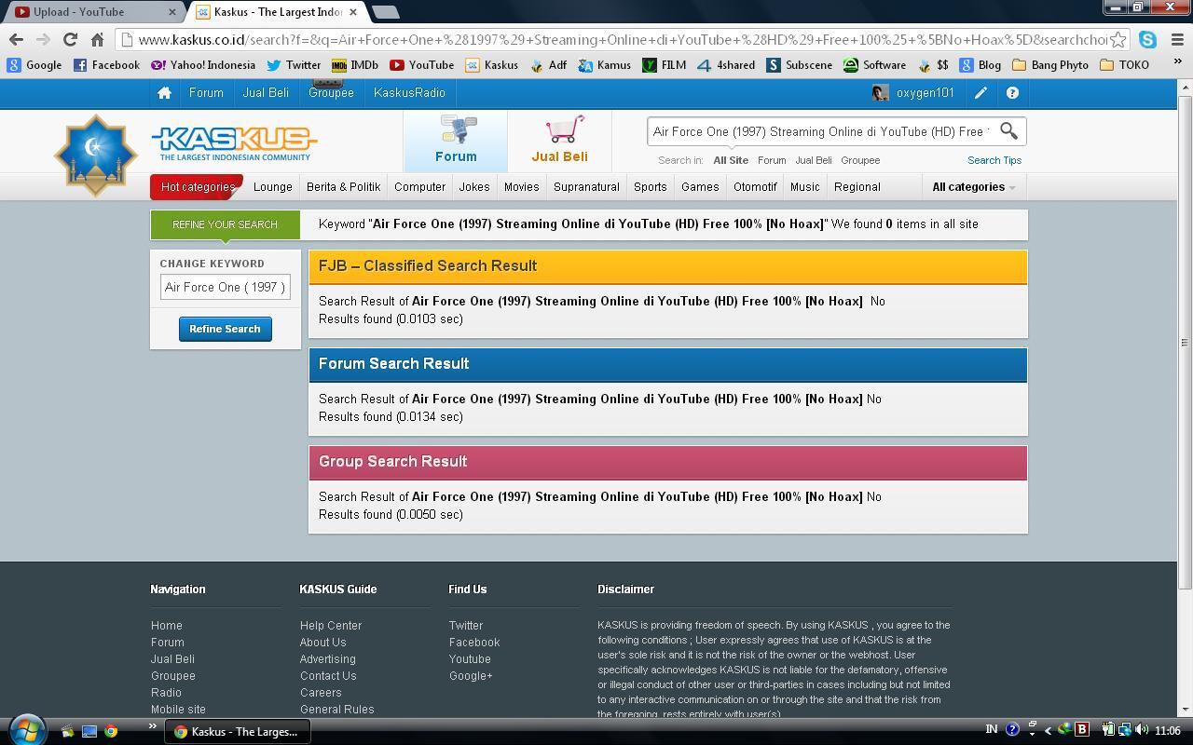
Task: Open Bang Phyto bookmark folder
Action: coord(1049,64)
